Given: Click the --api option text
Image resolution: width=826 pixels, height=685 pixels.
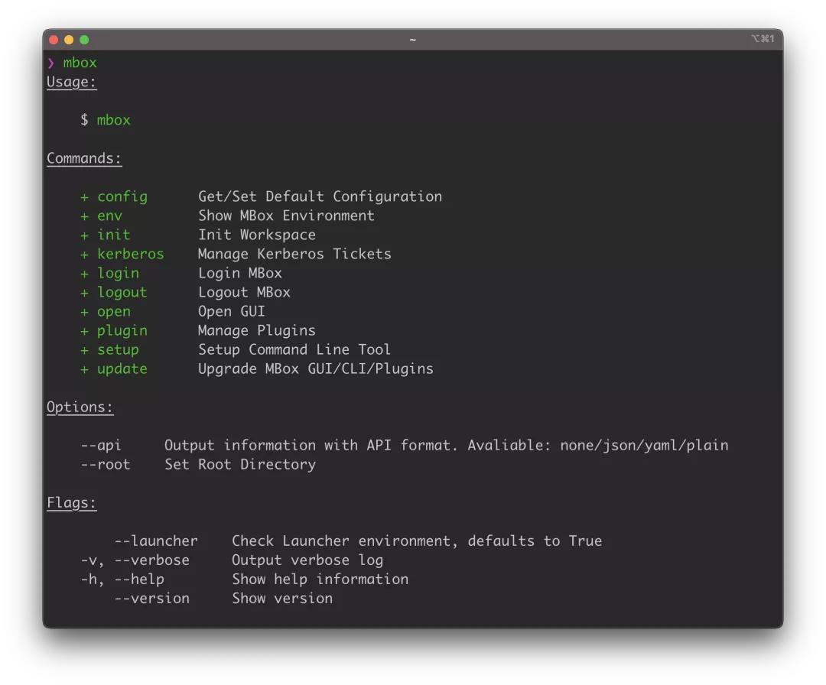Looking at the screenshot, I should coord(101,446).
